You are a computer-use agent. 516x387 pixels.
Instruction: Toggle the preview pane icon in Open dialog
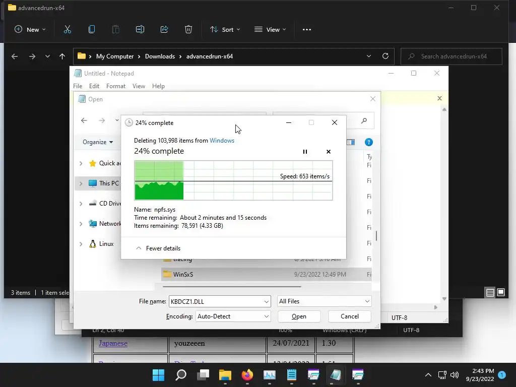click(x=351, y=142)
